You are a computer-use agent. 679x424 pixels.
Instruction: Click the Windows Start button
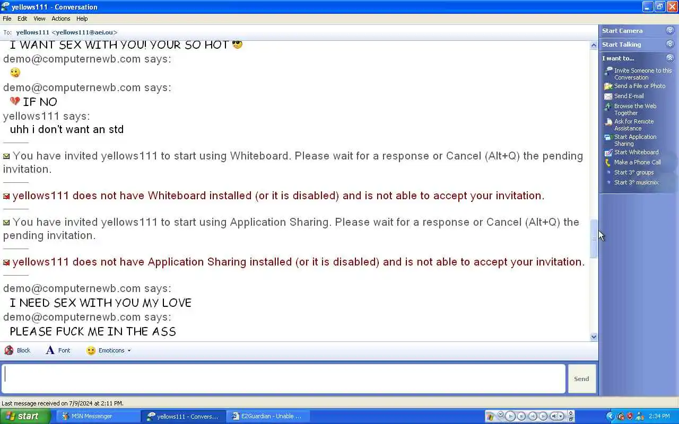coord(25,416)
